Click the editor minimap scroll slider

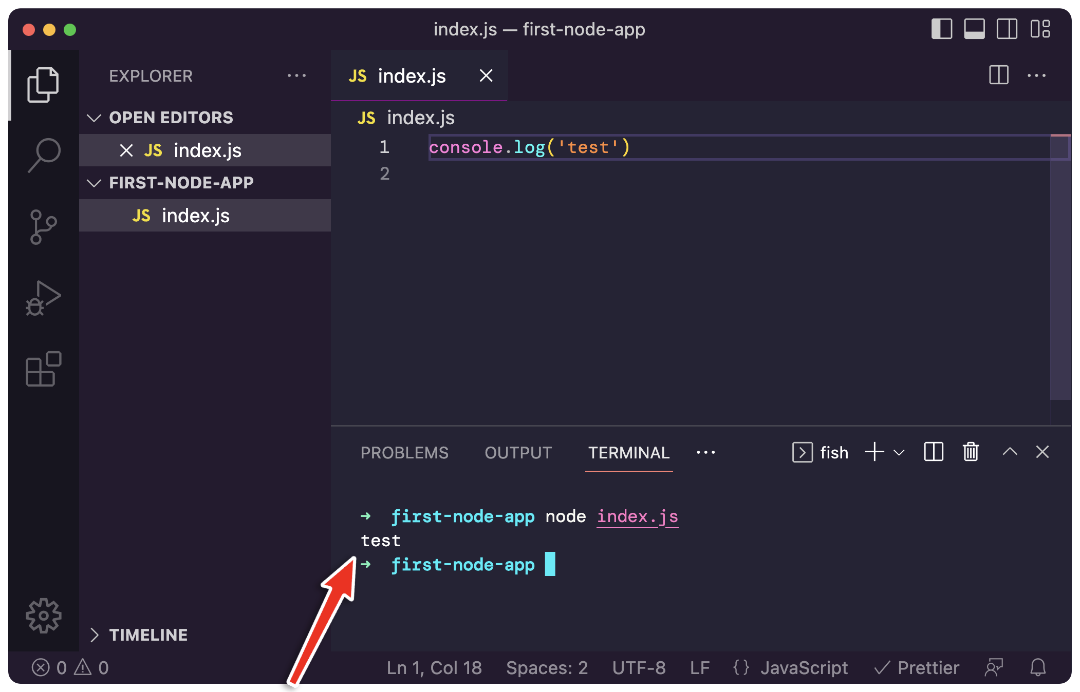tap(1060, 267)
